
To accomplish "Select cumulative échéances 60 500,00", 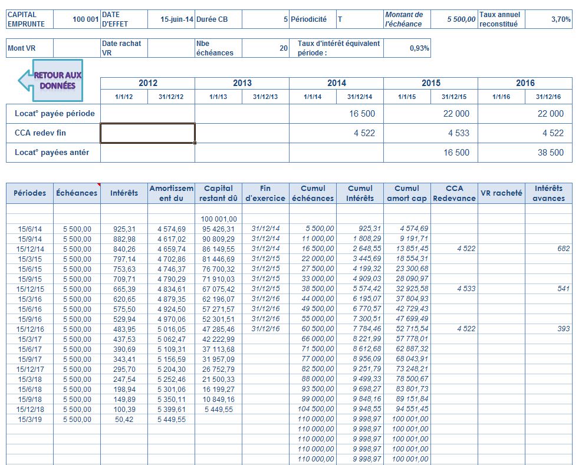I will coord(313,329).
